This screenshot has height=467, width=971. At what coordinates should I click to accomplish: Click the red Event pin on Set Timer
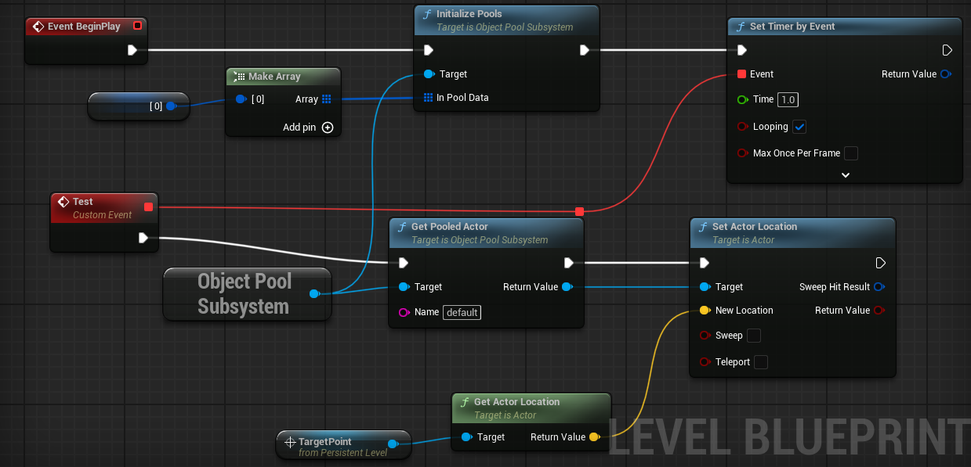[x=741, y=74]
